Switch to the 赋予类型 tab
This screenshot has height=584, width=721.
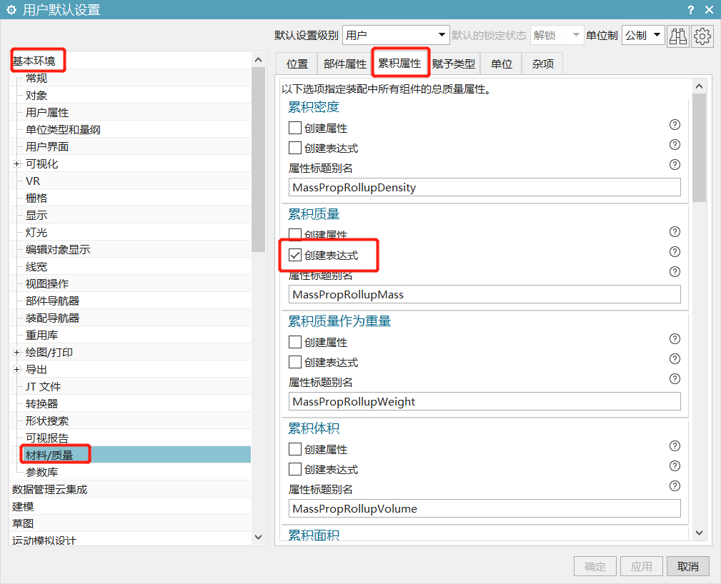click(454, 64)
